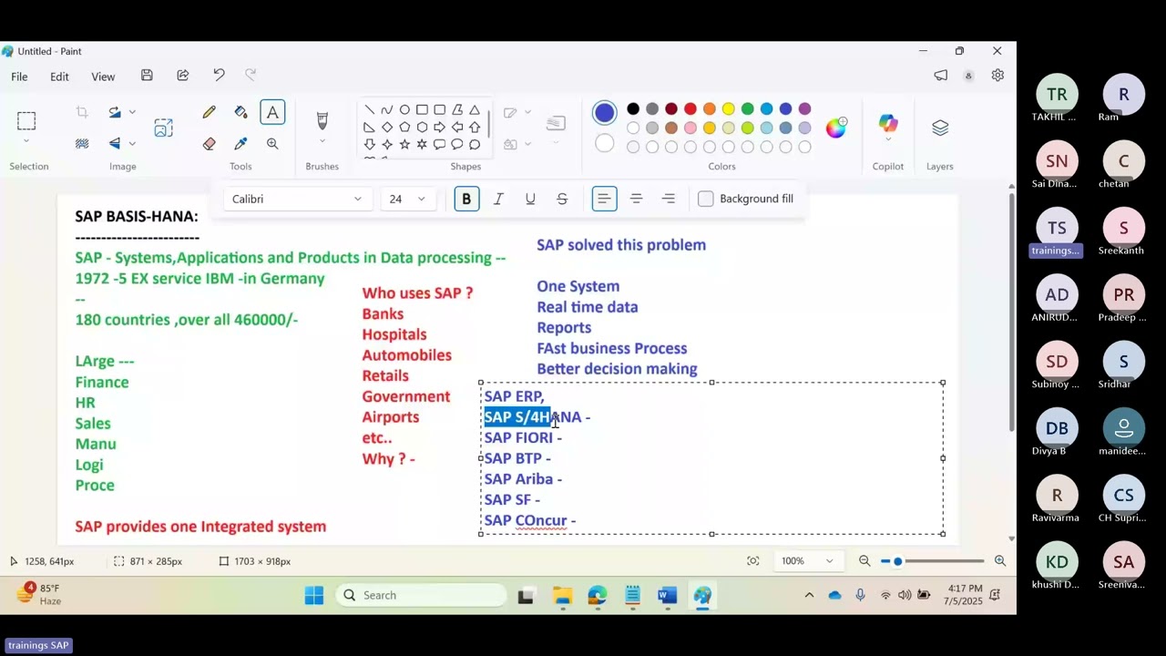Enable the Background fill checkbox

click(706, 199)
